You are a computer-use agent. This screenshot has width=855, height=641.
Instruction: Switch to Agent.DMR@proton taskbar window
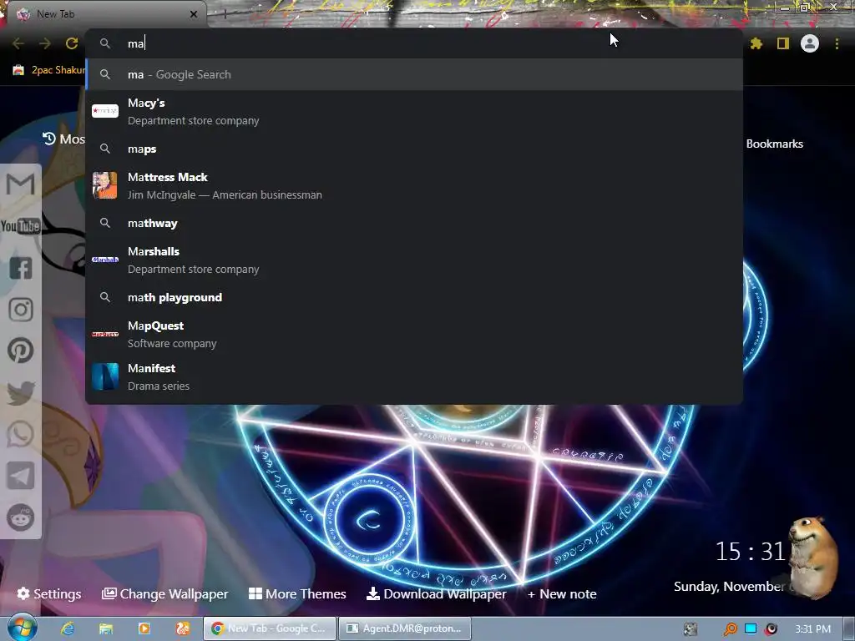[x=405, y=628]
